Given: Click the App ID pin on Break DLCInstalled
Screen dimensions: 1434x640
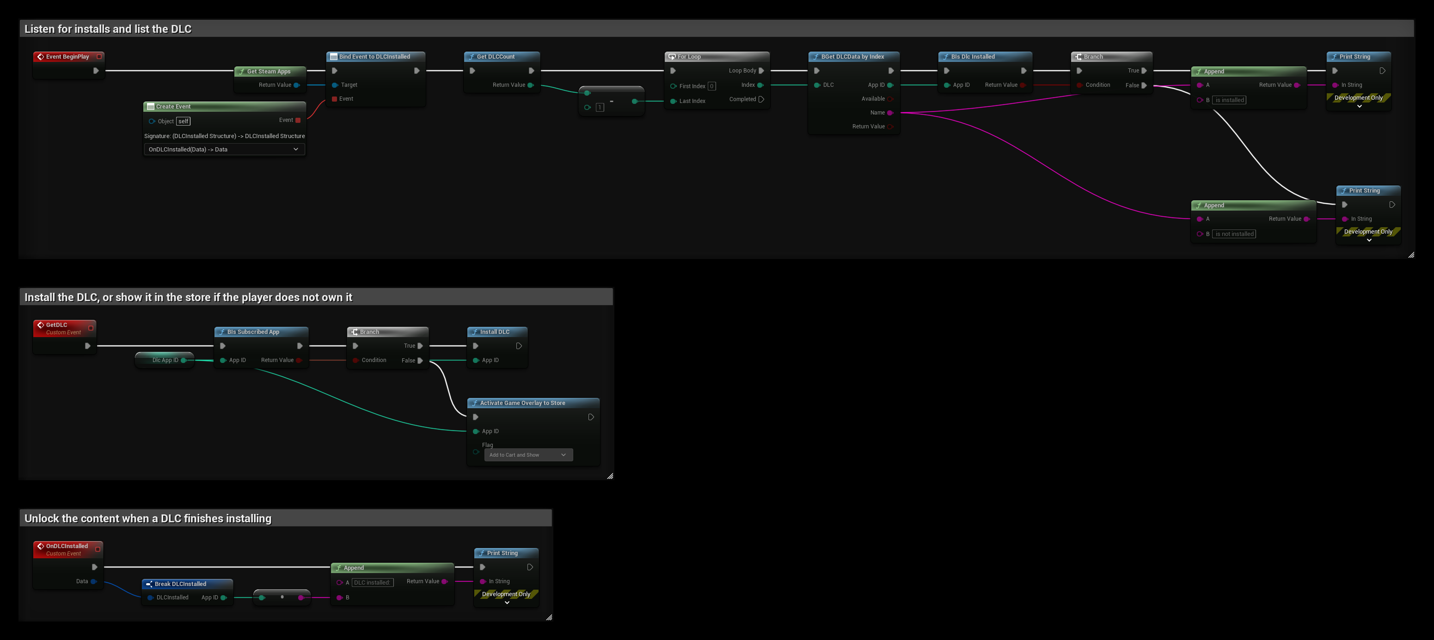Looking at the screenshot, I should coord(223,598).
